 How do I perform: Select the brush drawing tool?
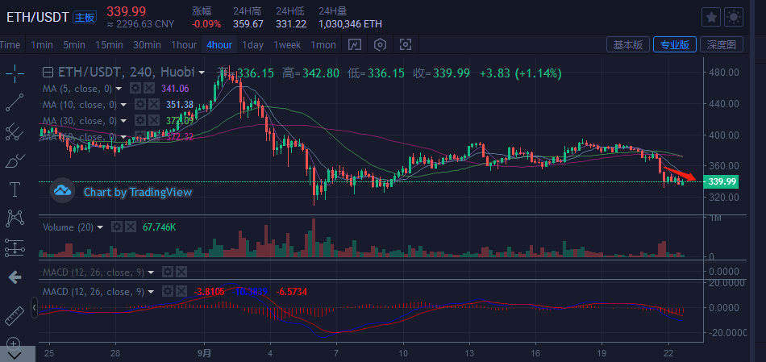click(15, 160)
